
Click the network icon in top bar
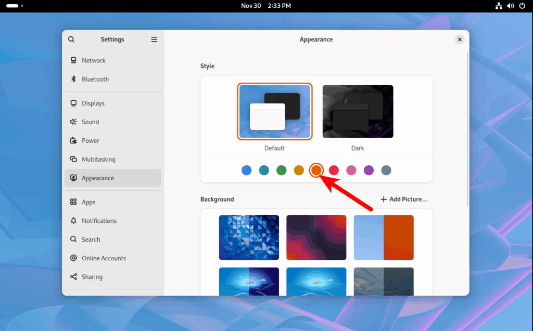point(499,6)
